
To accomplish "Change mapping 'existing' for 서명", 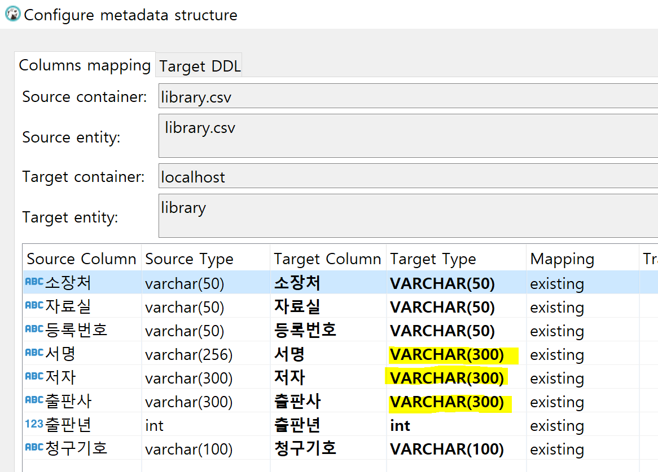I will 557,355.
